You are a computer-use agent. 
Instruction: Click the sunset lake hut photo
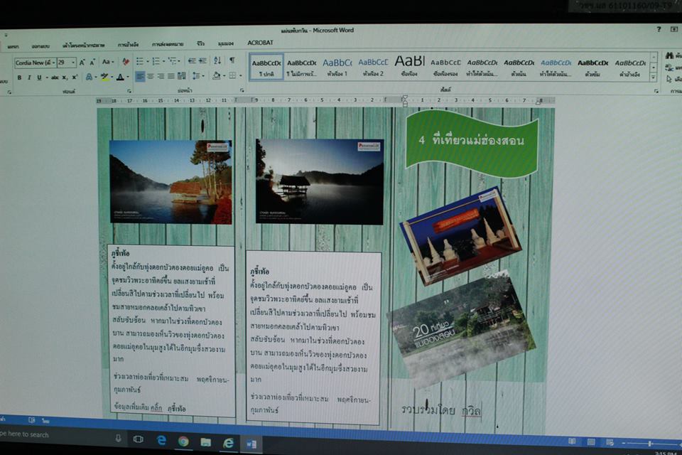(319, 181)
